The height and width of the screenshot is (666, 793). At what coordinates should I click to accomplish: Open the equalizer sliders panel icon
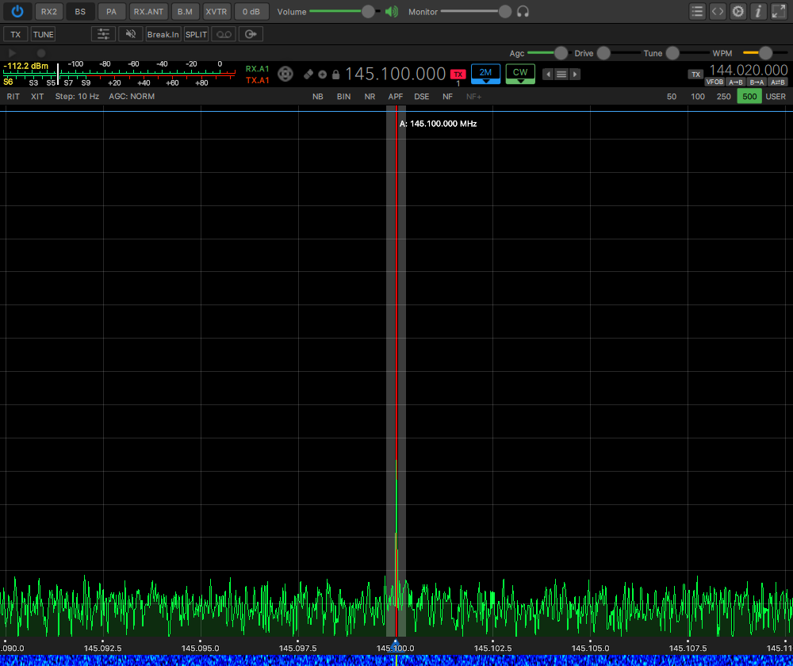[103, 34]
